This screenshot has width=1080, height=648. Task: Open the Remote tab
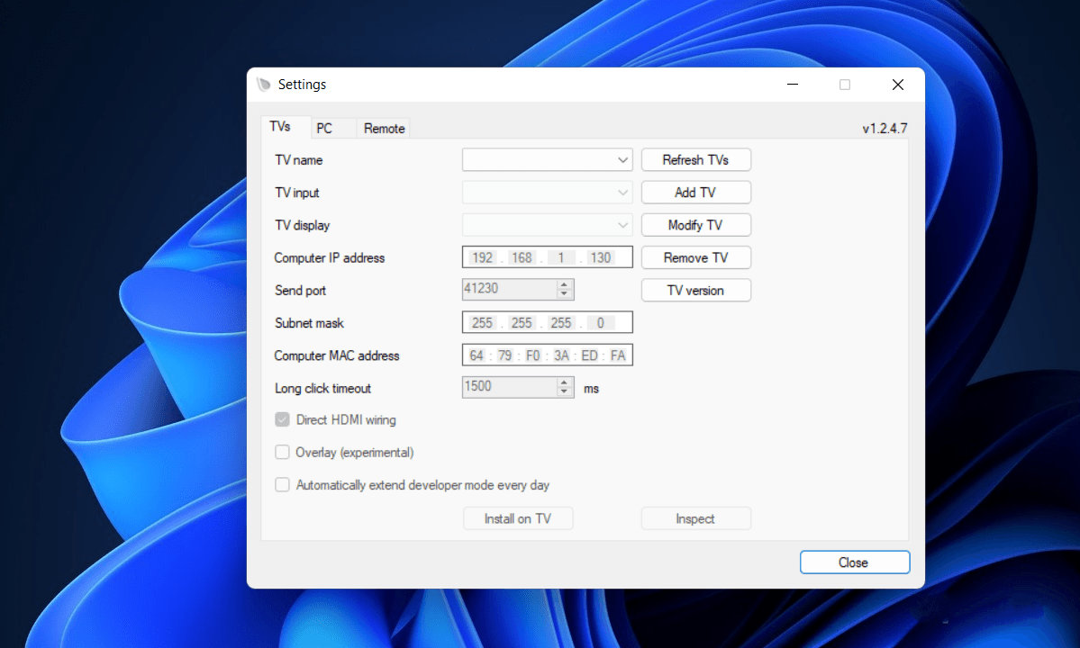pyautogui.click(x=384, y=129)
